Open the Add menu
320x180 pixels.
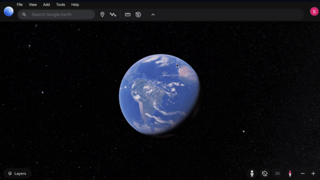click(x=46, y=4)
